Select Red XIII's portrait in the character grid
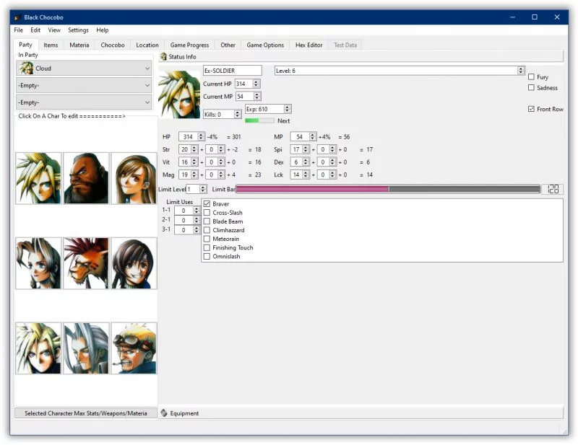 point(86,263)
